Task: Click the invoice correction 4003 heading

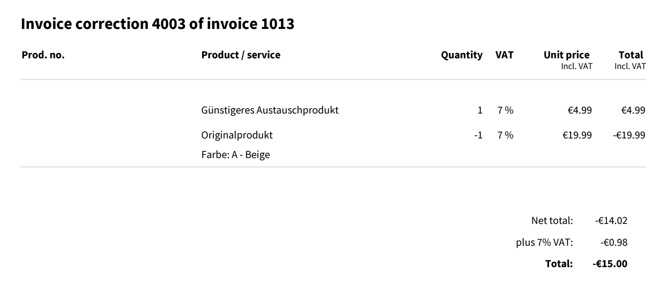Action: tap(158, 24)
